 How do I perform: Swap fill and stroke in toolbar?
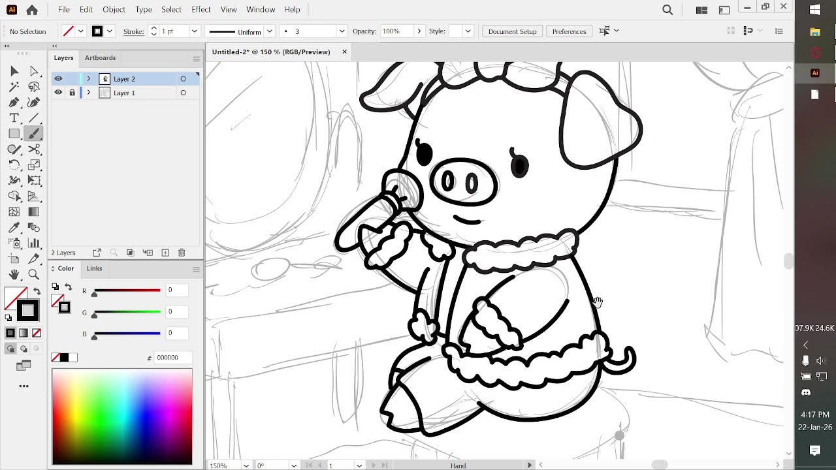(37, 291)
